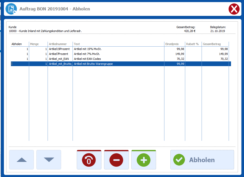Screen dimensions: 244x177
Task: Click the Menge column header
Action: tap(34, 44)
